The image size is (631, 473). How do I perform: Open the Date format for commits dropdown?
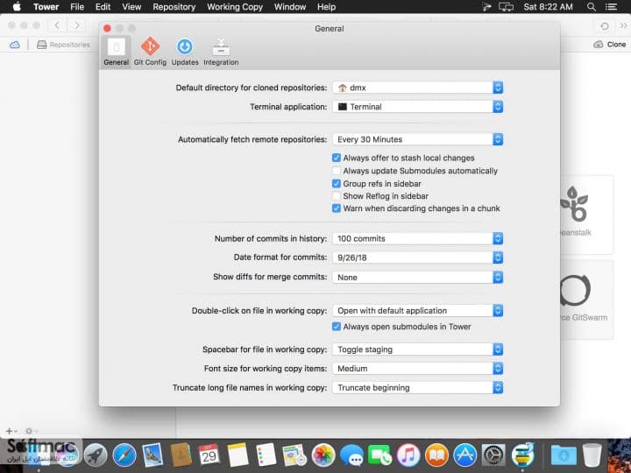pos(418,258)
